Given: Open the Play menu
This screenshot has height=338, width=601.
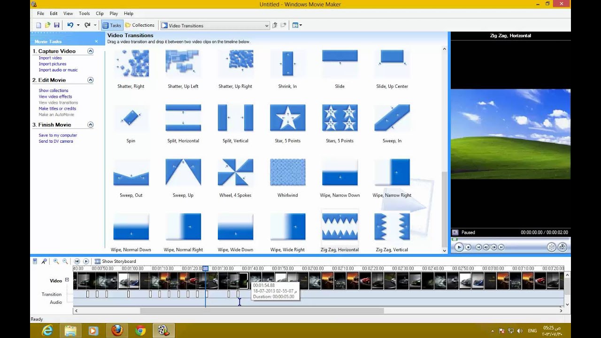Looking at the screenshot, I should tap(114, 14).
